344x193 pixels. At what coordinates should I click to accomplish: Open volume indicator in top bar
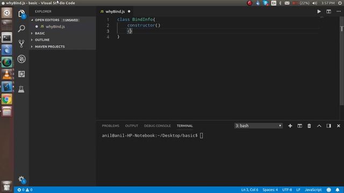[x=315, y=3]
